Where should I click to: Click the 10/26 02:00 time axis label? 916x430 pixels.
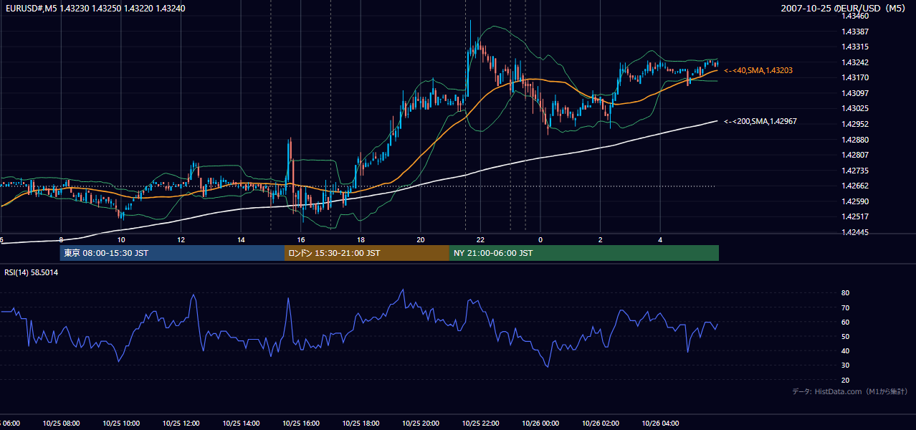pos(600,423)
